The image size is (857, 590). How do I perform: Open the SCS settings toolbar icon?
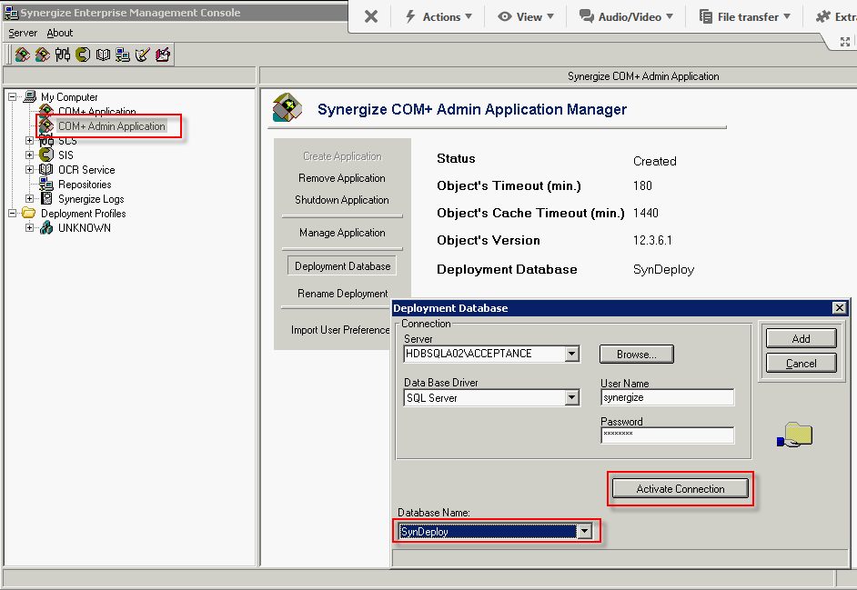click(x=63, y=55)
